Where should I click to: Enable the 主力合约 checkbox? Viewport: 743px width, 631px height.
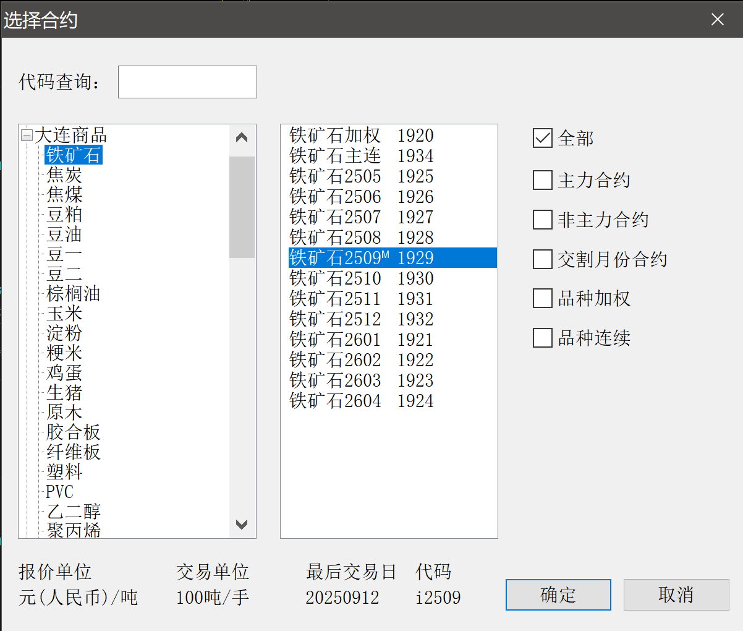pyautogui.click(x=542, y=180)
